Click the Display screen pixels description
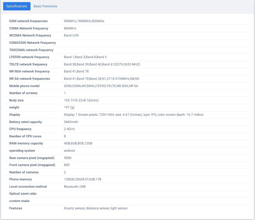Viewport: 255px width, 220px height. point(133,115)
